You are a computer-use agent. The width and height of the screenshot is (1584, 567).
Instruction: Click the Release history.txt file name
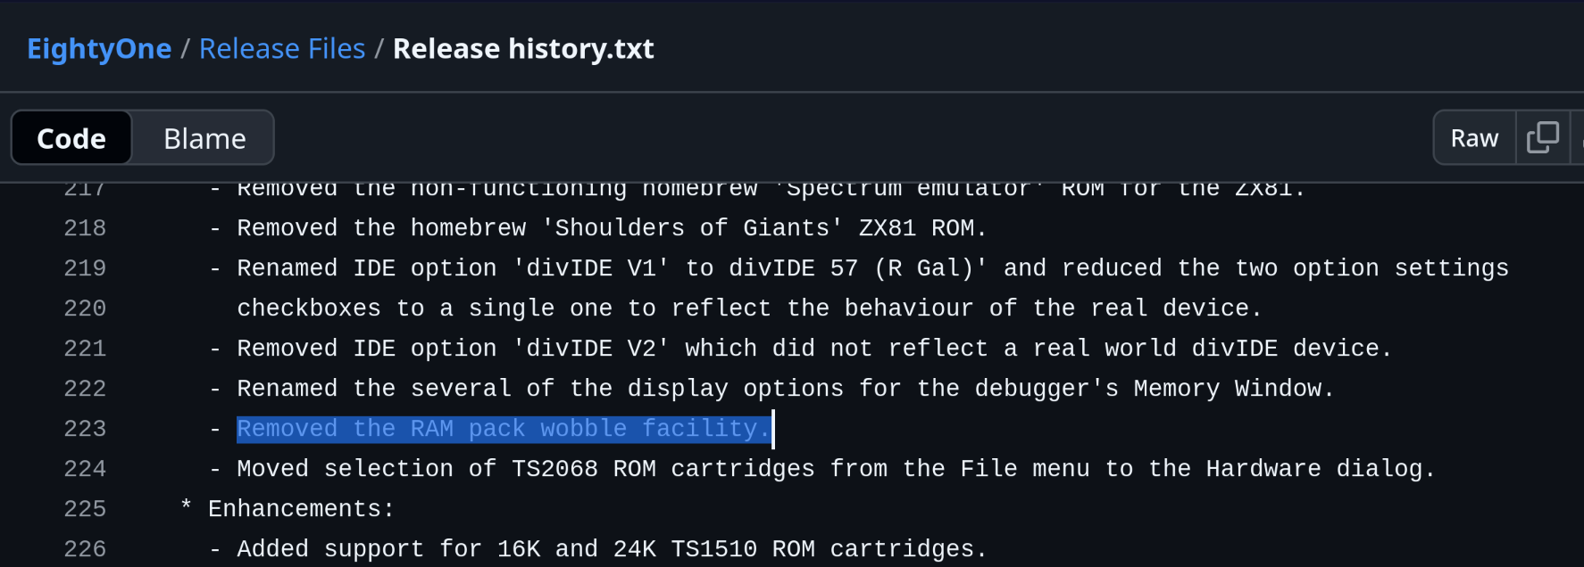click(523, 48)
